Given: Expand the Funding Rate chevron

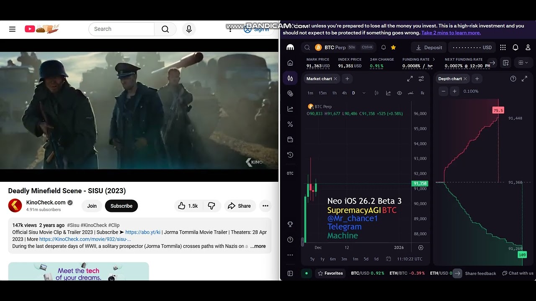Looking at the screenshot, I should click(433, 59).
